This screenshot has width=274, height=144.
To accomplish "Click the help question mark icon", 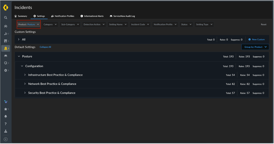I will point(5,124).
